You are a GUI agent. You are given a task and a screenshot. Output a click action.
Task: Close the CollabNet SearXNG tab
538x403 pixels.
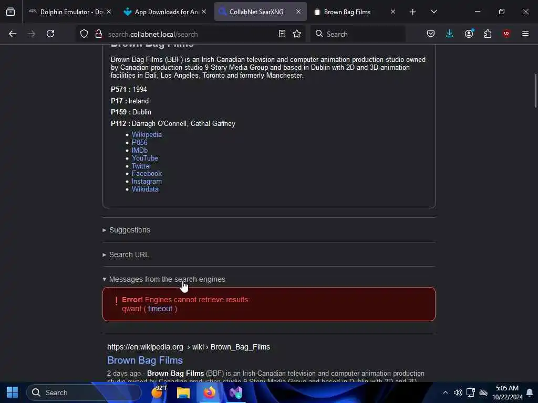point(298,12)
